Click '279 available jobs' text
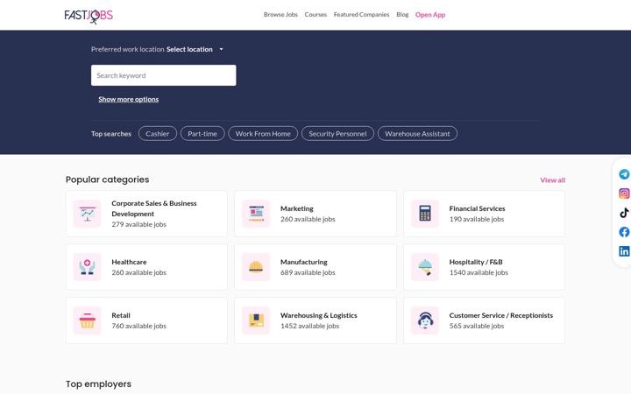The height and width of the screenshot is (394, 631). [x=138, y=224]
